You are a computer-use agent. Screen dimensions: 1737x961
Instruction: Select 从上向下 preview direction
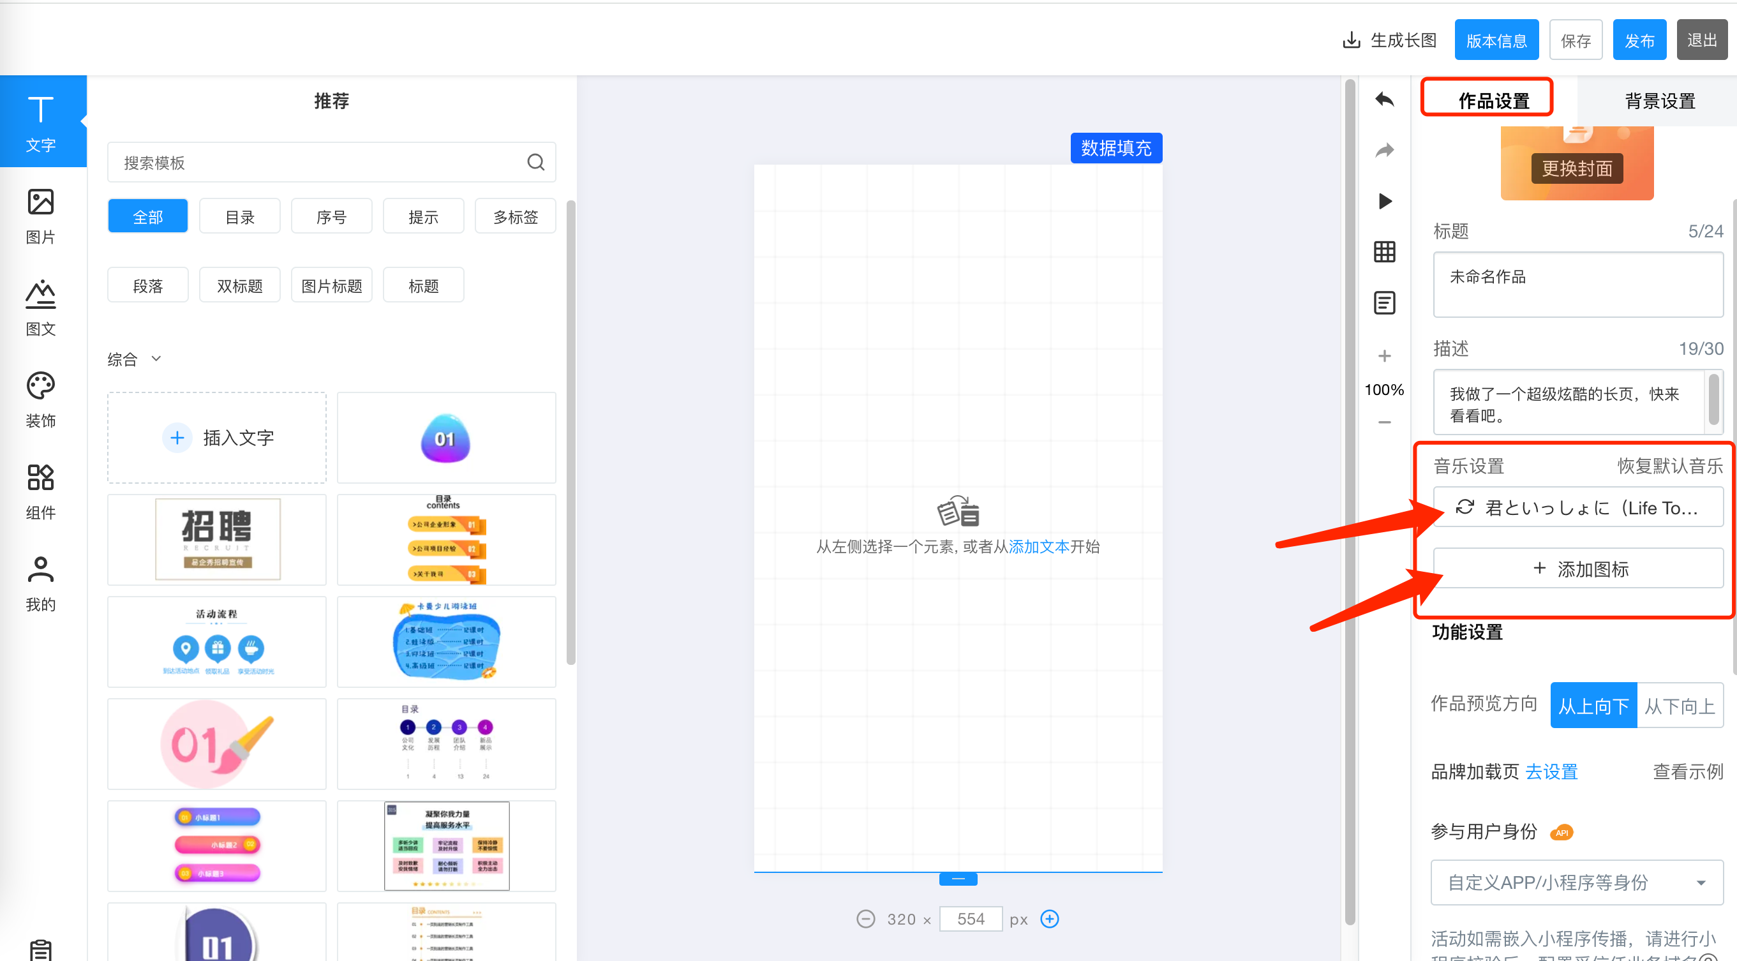[x=1593, y=705]
